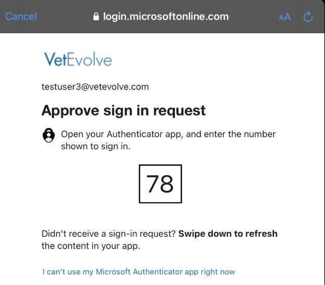Open the can't use Microsoft Authenticator link

click(x=139, y=271)
